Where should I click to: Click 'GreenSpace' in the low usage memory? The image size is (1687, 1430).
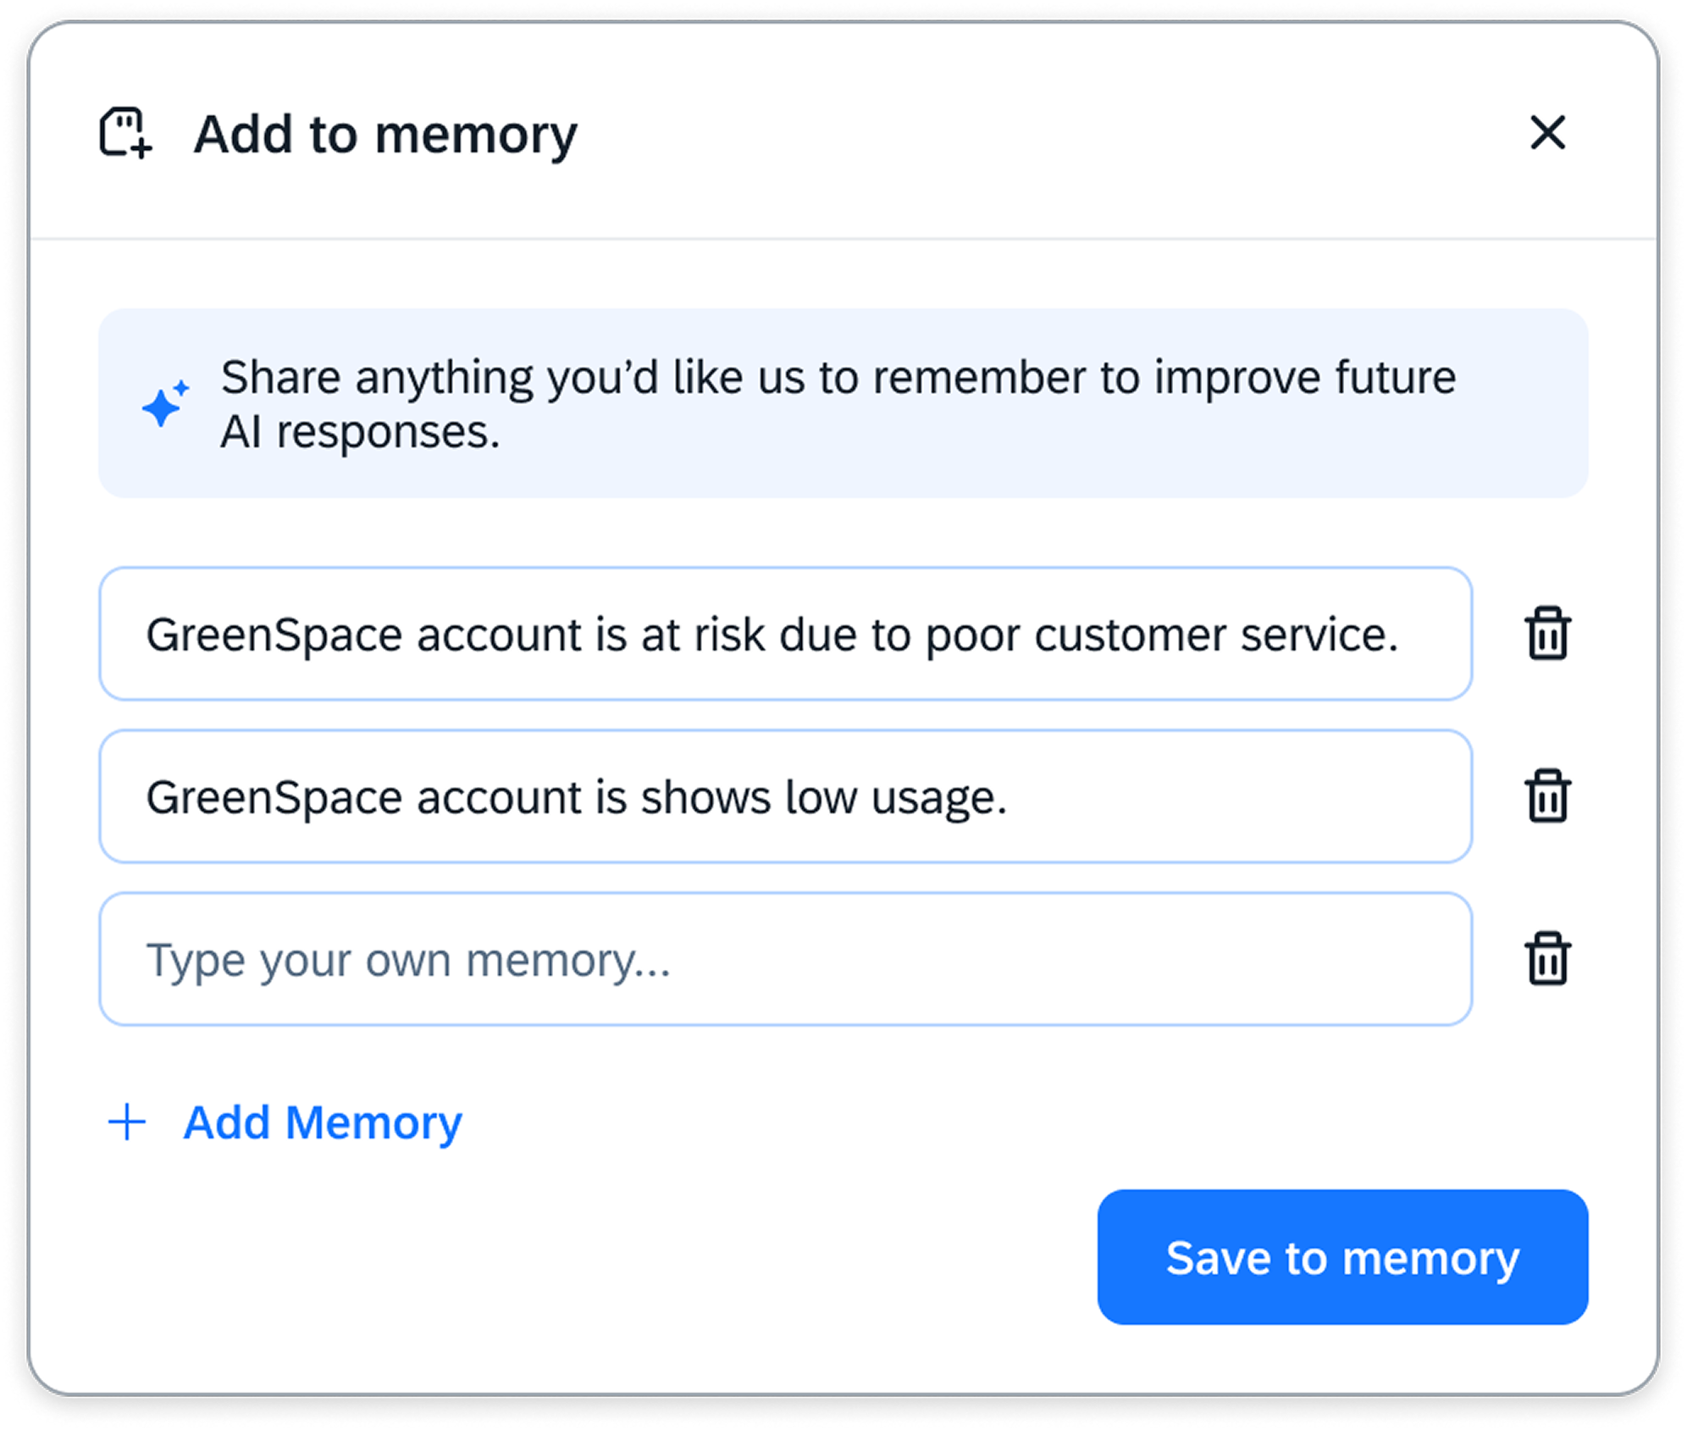point(273,797)
